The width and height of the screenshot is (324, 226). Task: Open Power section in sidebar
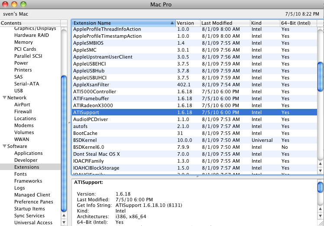(x=21, y=63)
